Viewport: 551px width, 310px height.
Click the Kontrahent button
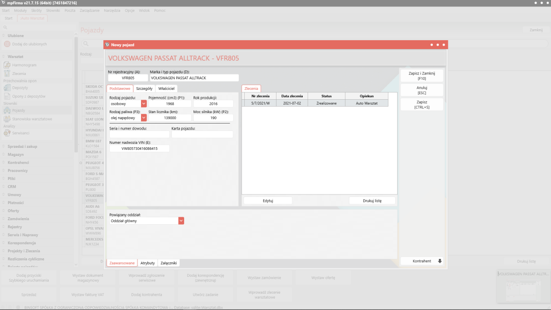[x=421, y=261]
